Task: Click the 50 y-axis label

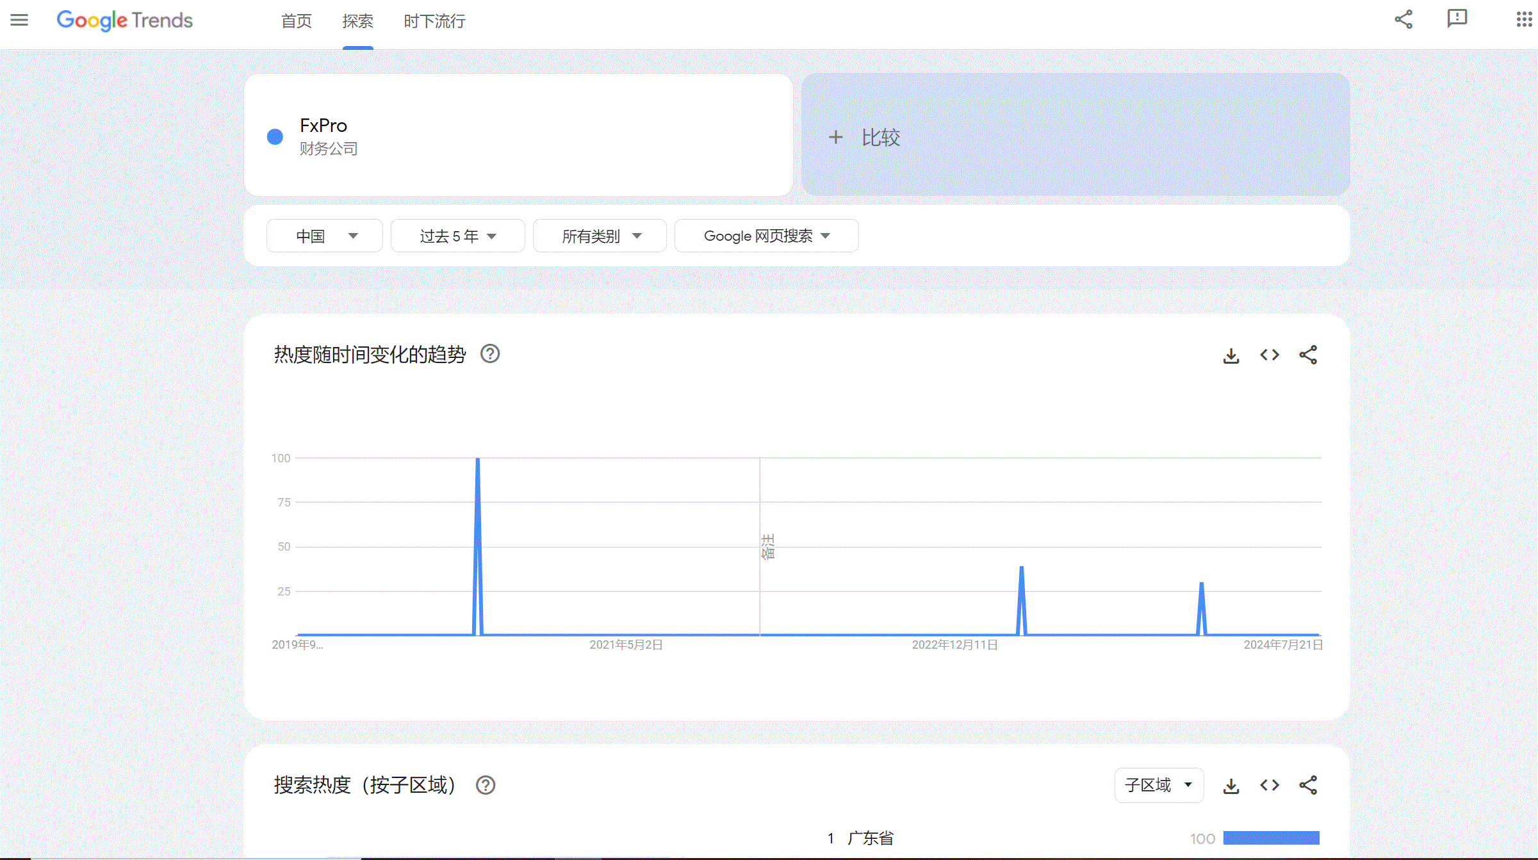Action: [284, 546]
